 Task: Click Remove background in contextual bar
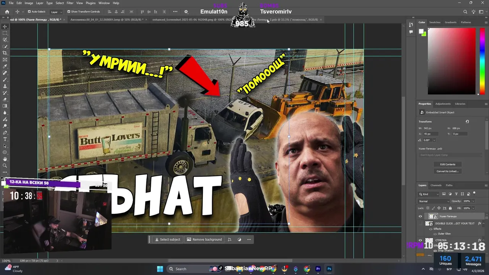pos(204,239)
